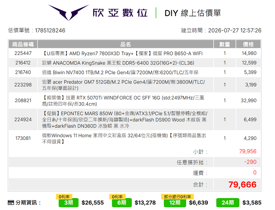Click the ANACOMDA KingSnake DDR5-6400 product name
This screenshot has height=210, width=275.
pos(118,63)
